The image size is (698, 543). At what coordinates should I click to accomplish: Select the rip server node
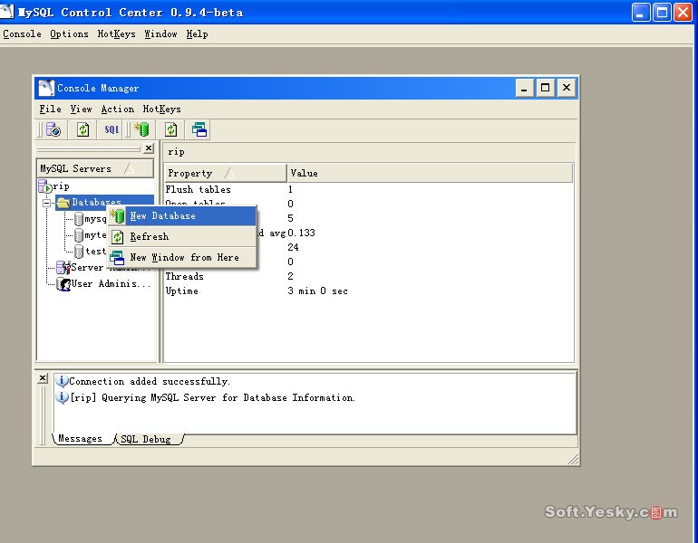coord(62,186)
